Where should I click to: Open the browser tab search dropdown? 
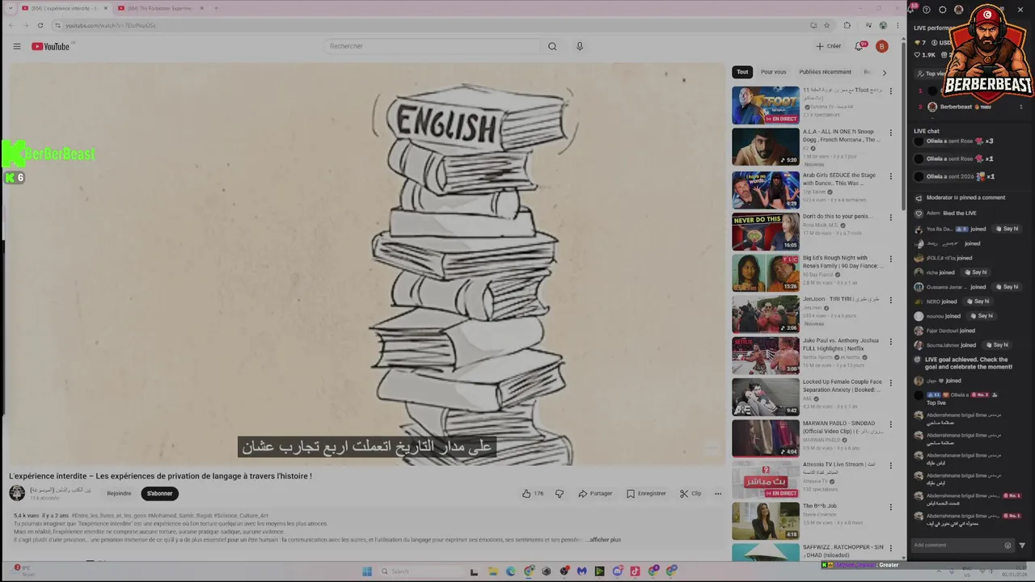coord(10,8)
